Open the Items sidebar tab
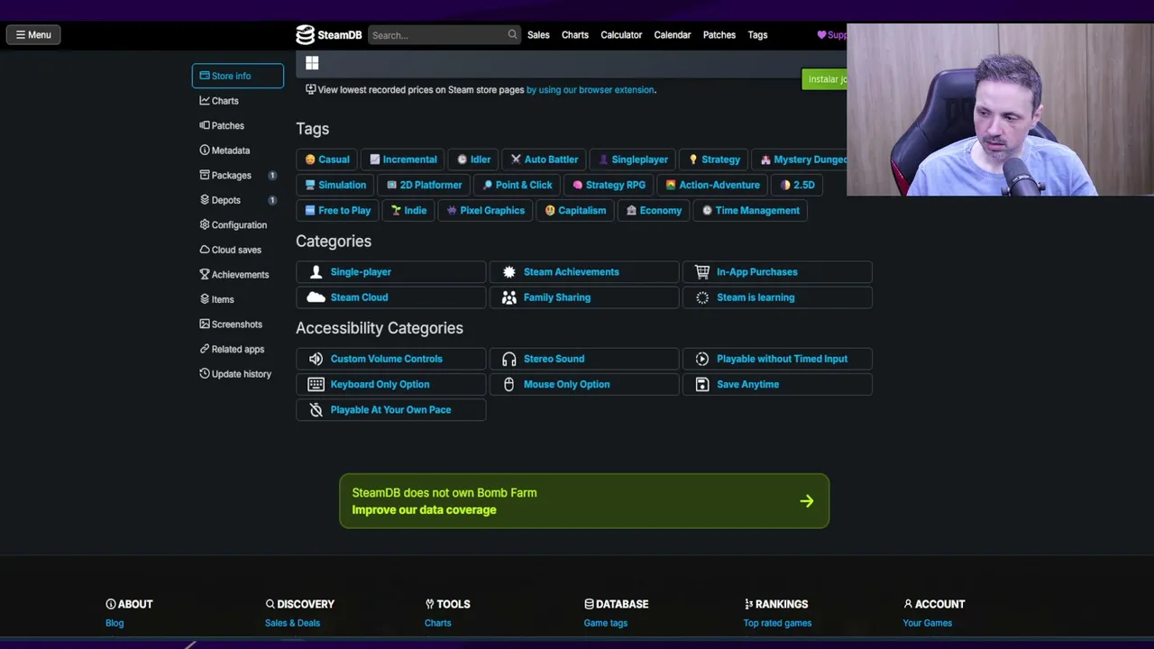1154x649 pixels. pos(238,299)
